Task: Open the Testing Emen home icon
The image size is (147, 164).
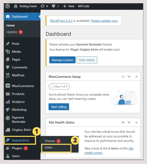Action: pyautogui.click(x=15, y=6)
